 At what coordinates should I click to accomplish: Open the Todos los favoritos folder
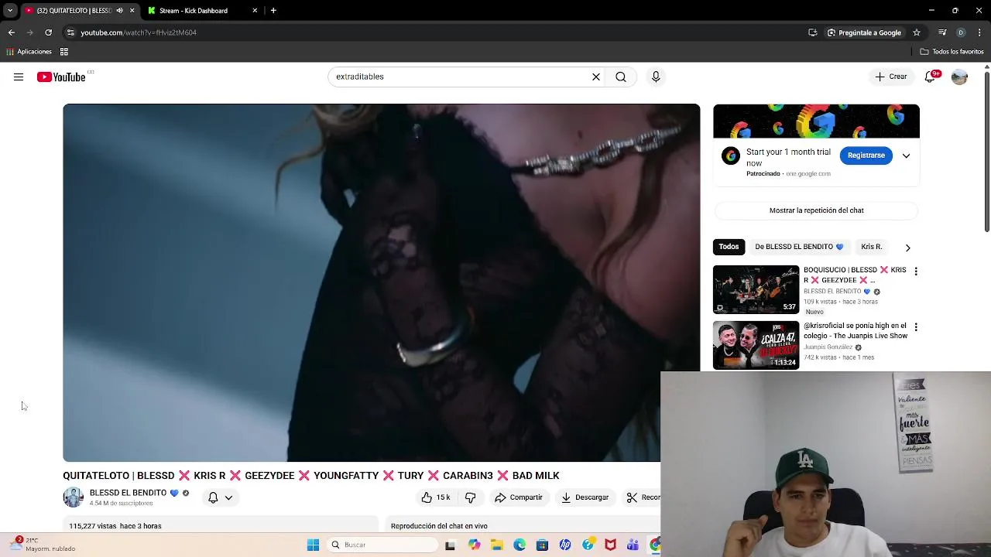[x=952, y=52]
